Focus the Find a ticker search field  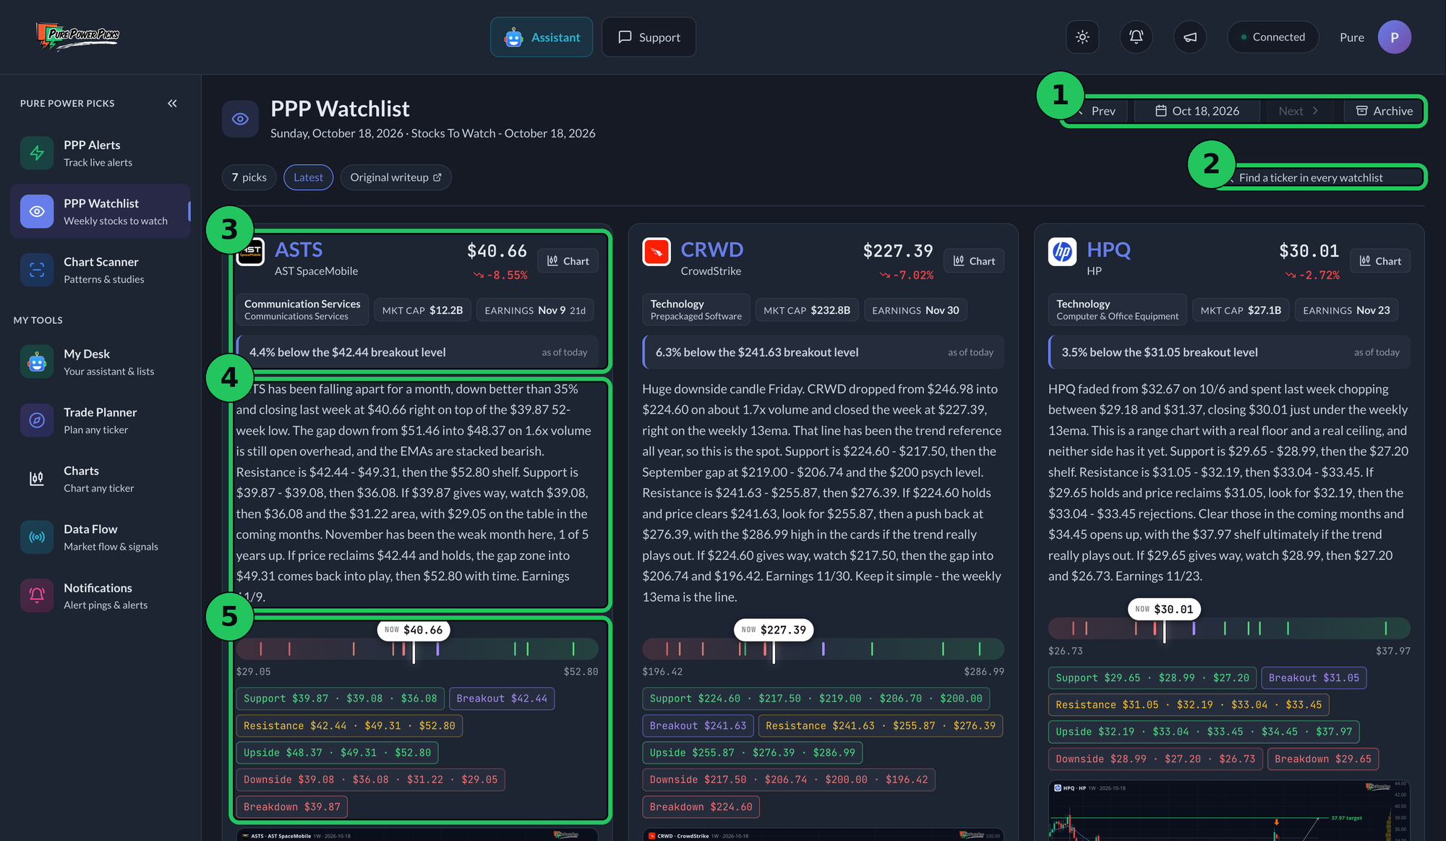(x=1323, y=177)
